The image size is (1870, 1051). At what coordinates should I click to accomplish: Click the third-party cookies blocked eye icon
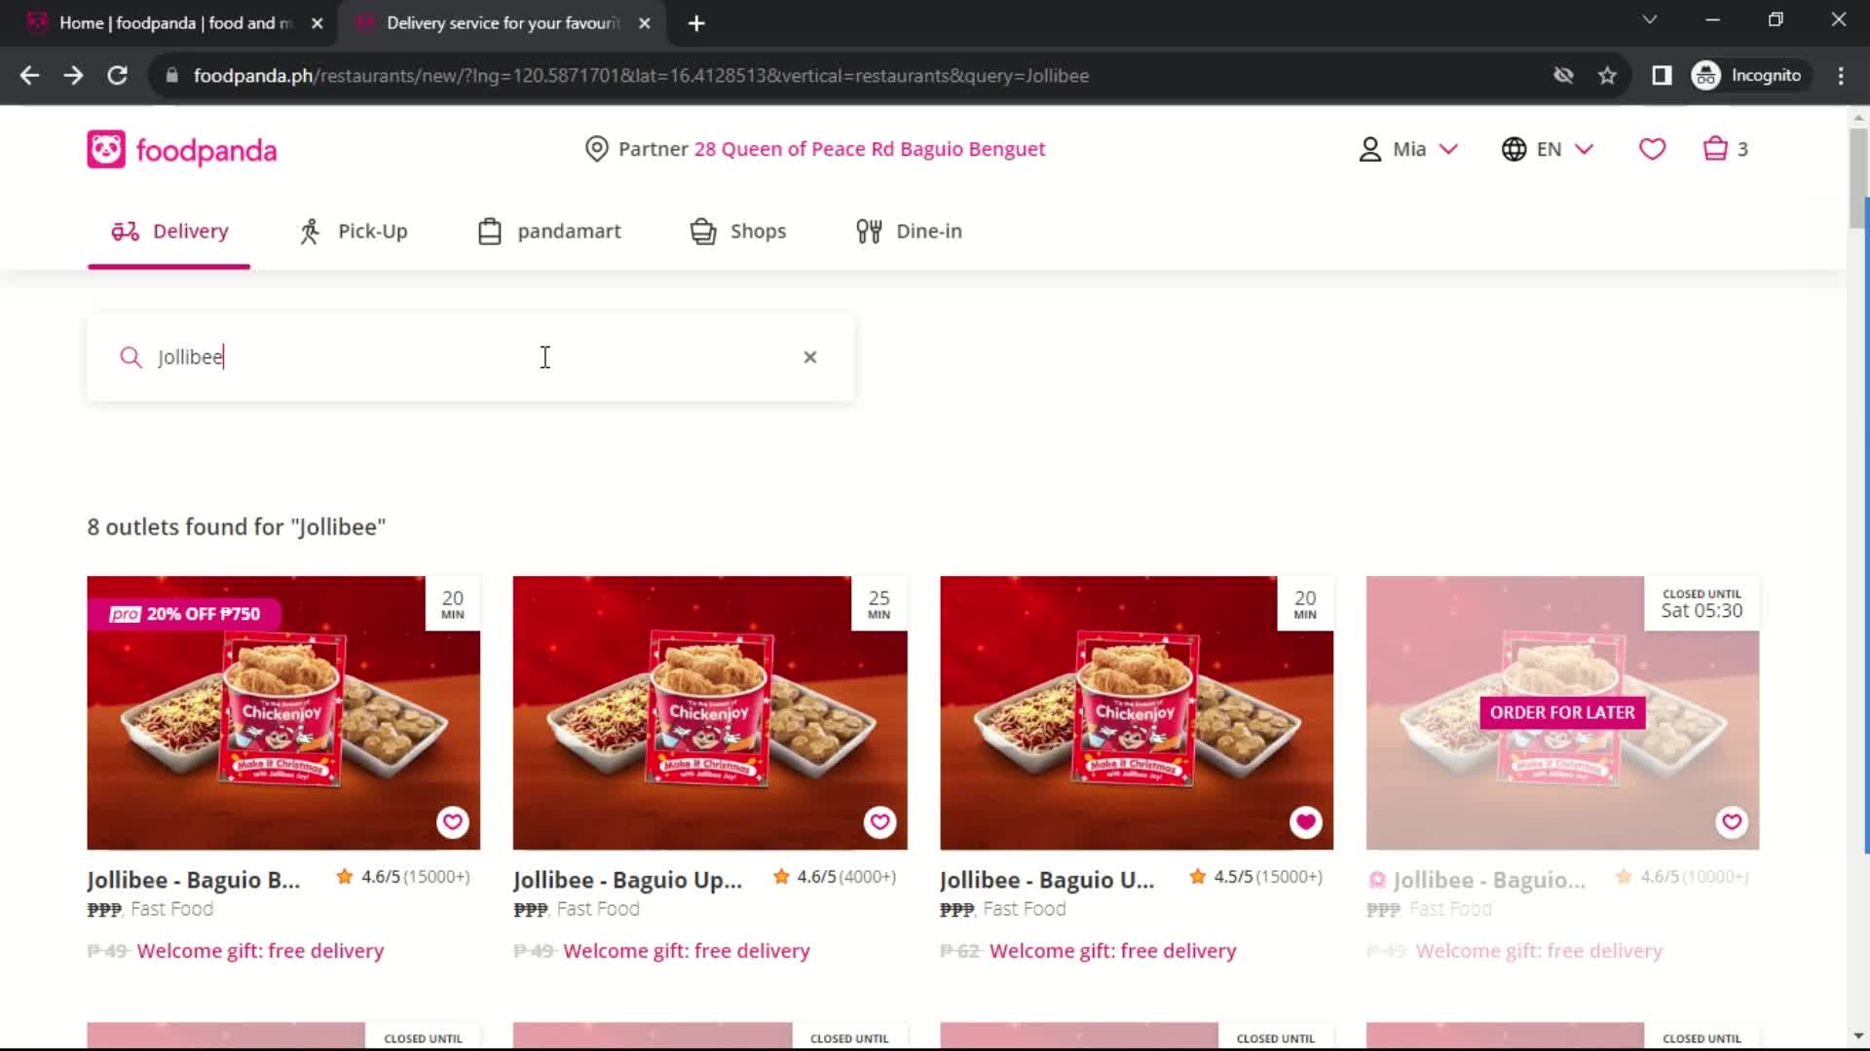[1563, 75]
